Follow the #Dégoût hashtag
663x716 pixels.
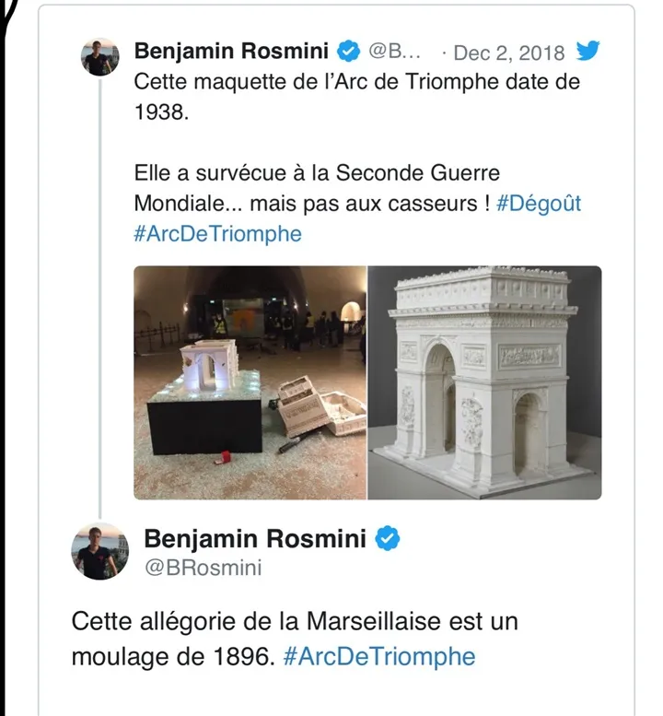pyautogui.click(x=539, y=204)
